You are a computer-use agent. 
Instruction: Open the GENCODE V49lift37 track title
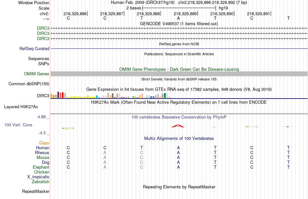click(x=179, y=24)
